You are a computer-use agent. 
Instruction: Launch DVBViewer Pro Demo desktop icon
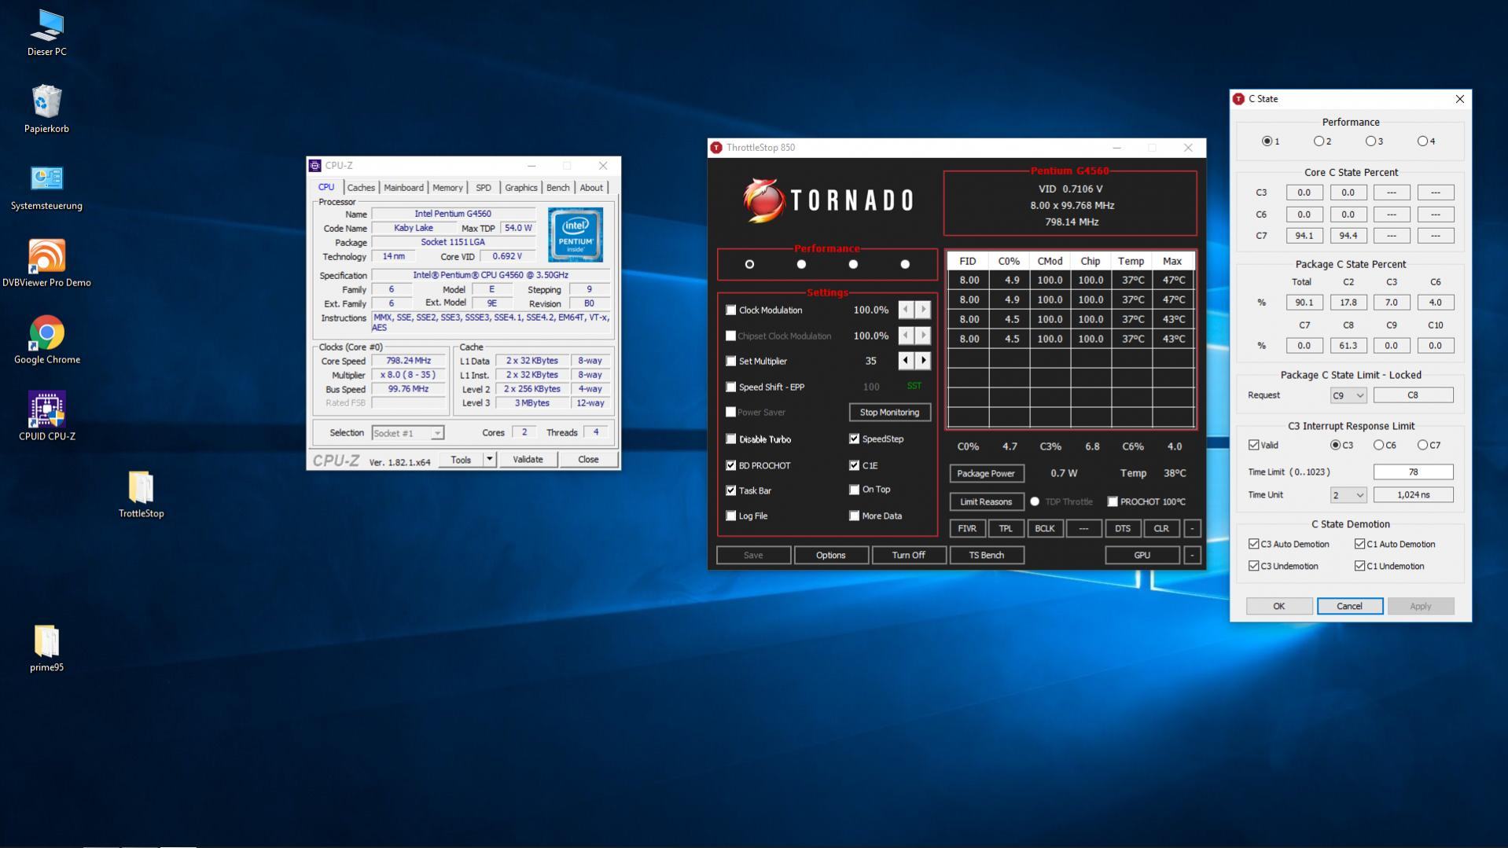[x=46, y=263]
